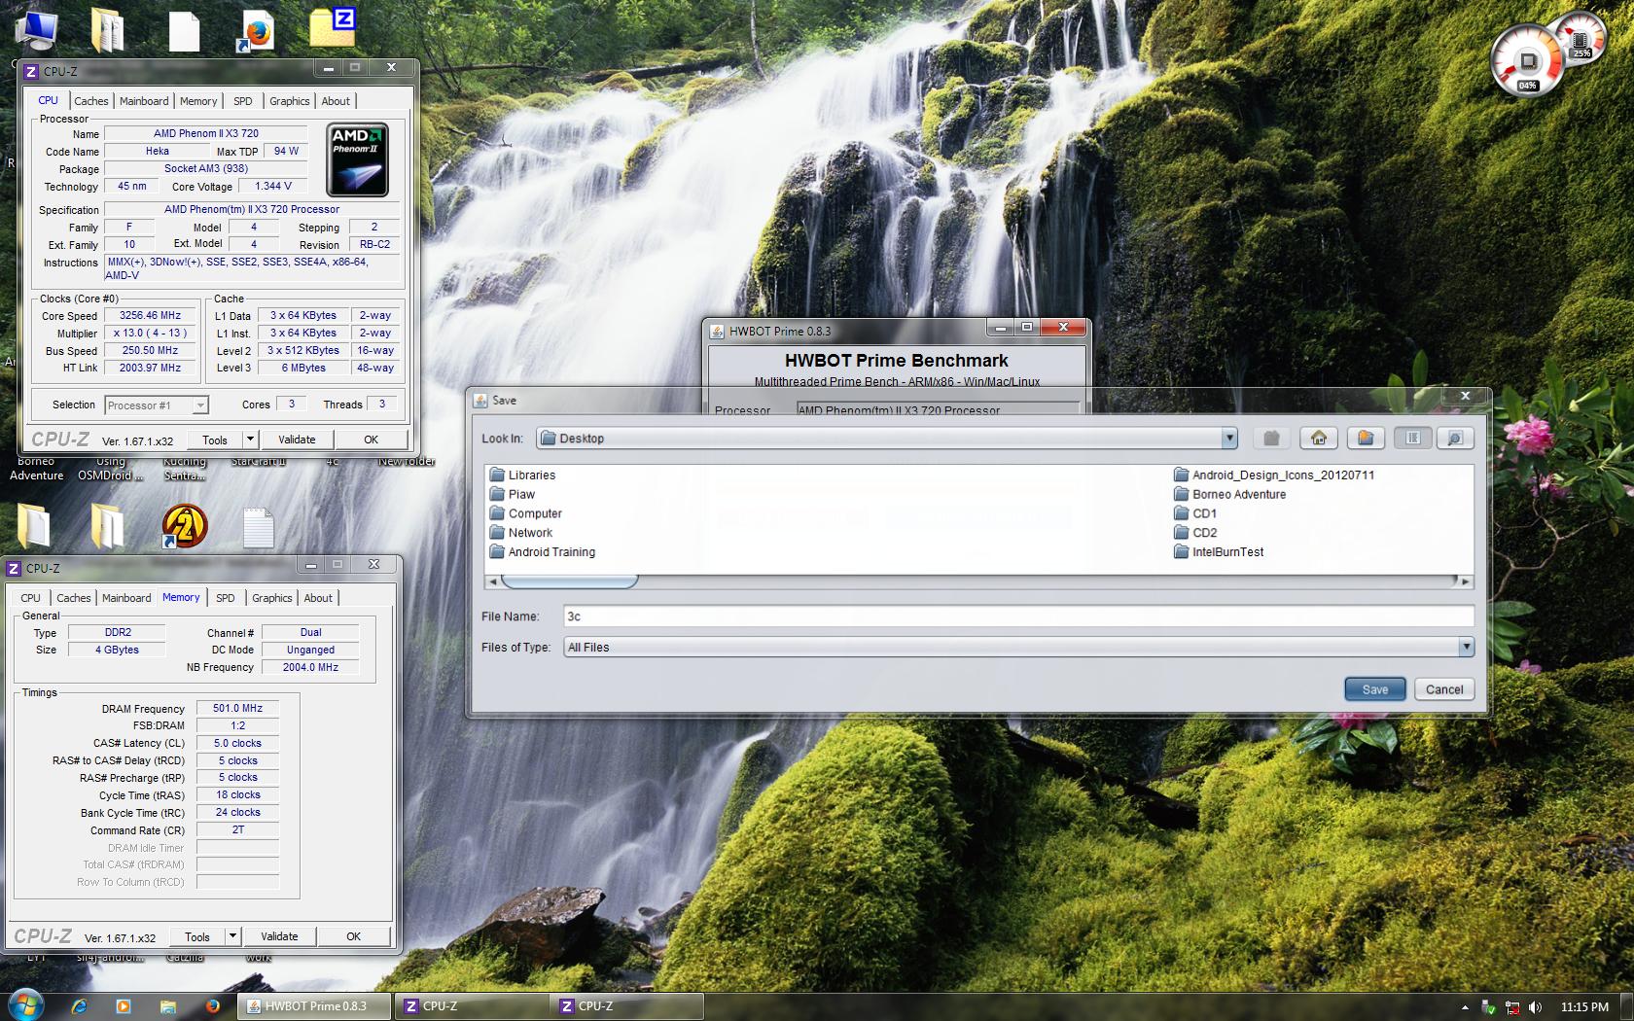This screenshot has width=1634, height=1021.
Task: Open SPD tab in bottom CPU-Z window
Action: click(x=226, y=598)
